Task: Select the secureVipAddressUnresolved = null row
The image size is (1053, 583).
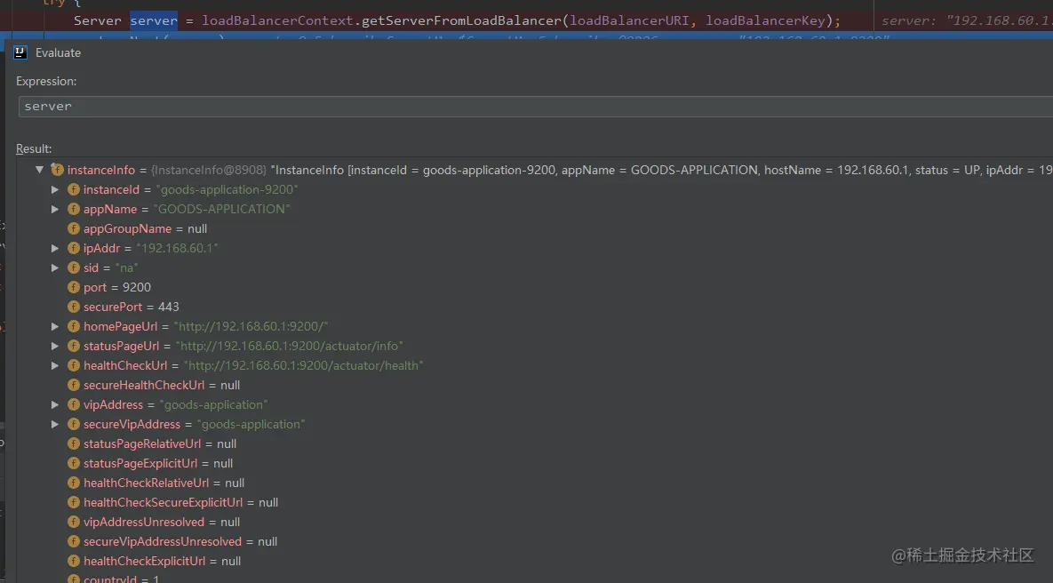Action: tap(180, 540)
